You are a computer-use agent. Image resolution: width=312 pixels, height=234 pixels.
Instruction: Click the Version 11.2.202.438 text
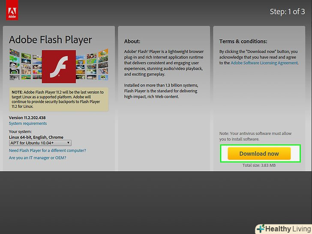(x=27, y=117)
